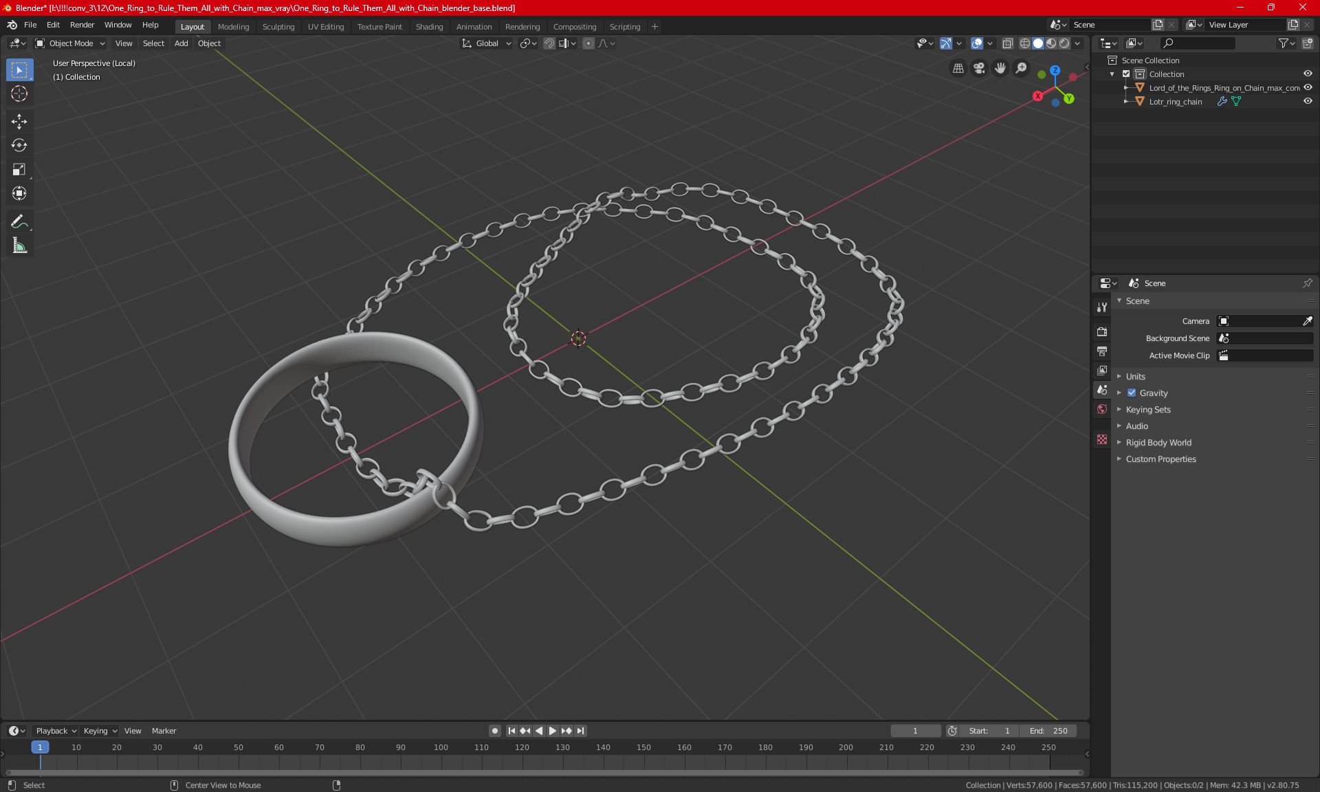Viewport: 1320px width, 792px height.
Task: Switch to UV Editing workspace tab
Action: click(326, 27)
